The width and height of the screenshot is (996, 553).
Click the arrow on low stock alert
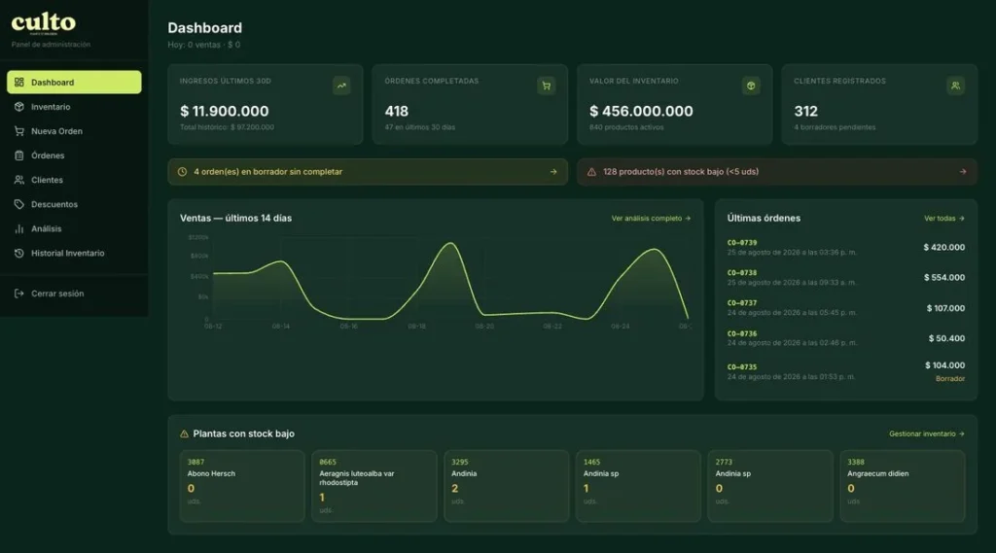click(x=963, y=172)
